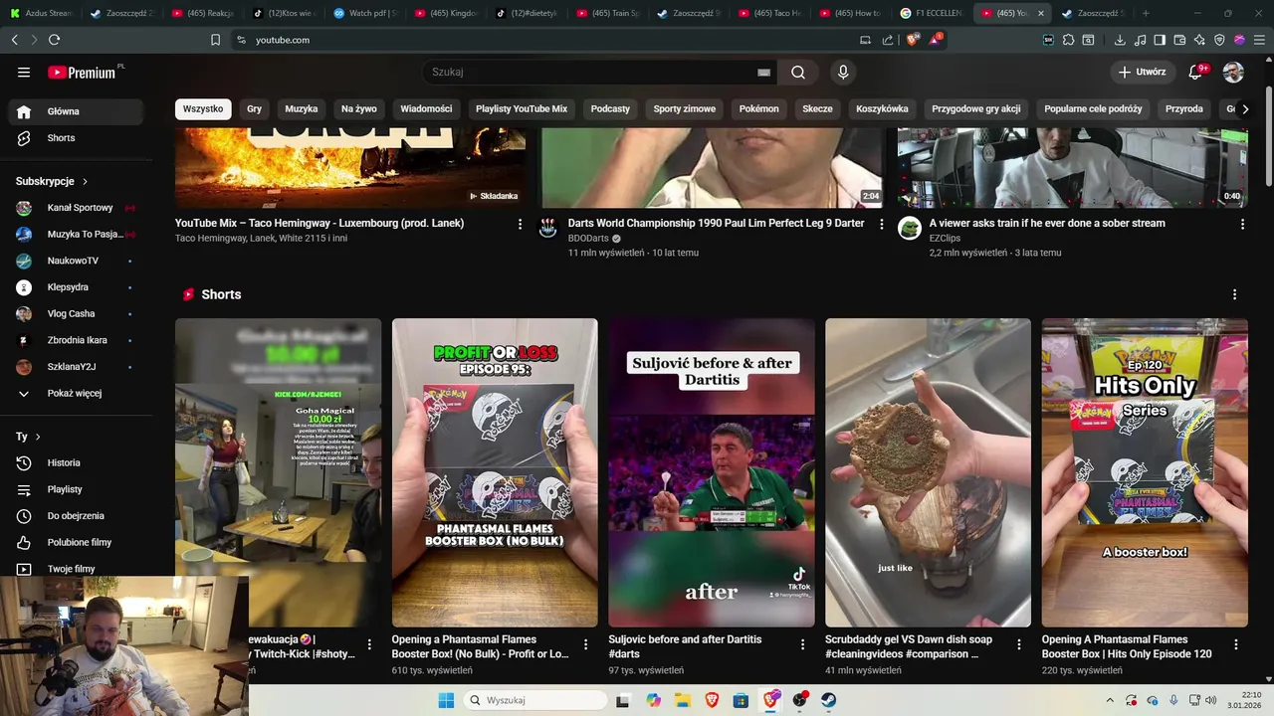This screenshot has width=1274, height=716.
Task: Open options for Suljovic before and after short
Action: [x=802, y=644]
